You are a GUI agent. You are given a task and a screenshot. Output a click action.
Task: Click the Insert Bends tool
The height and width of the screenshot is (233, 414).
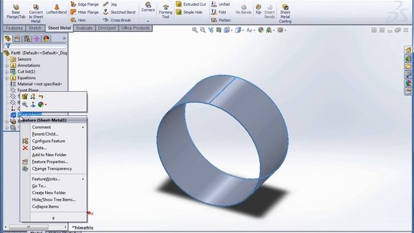pos(269,12)
